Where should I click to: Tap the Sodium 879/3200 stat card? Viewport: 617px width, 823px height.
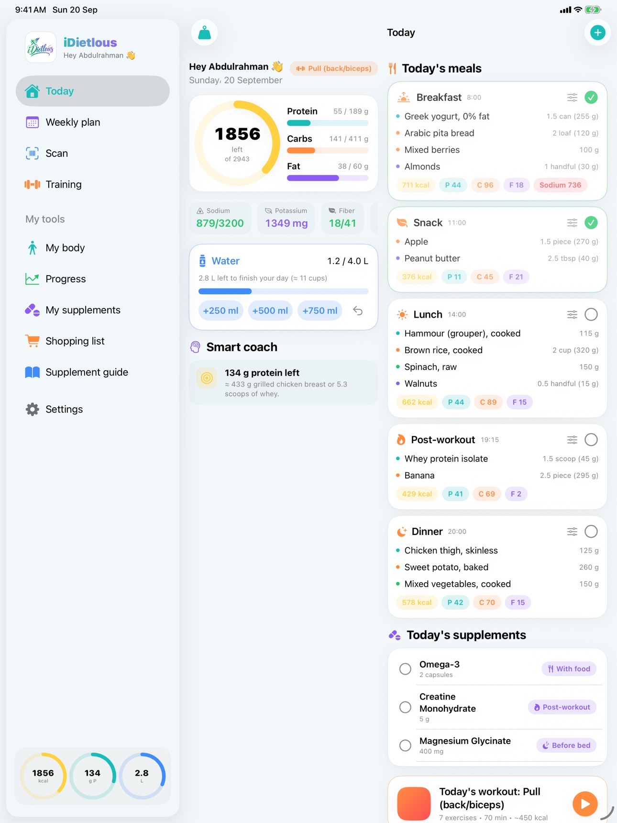220,218
